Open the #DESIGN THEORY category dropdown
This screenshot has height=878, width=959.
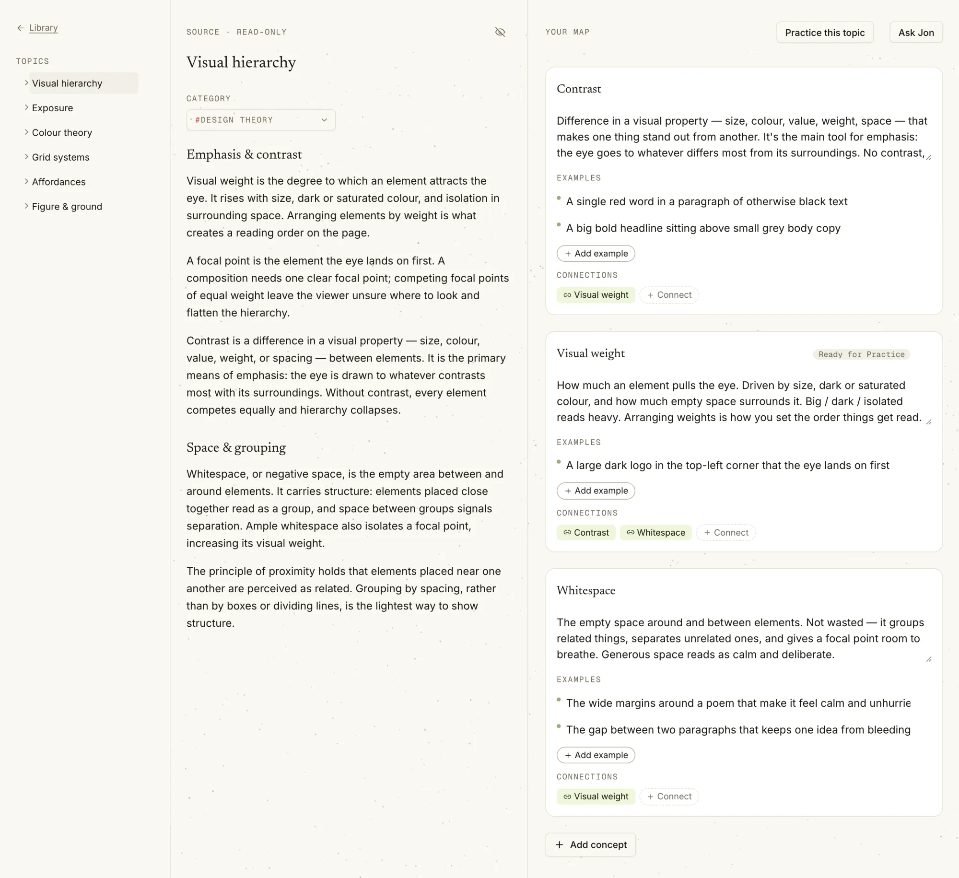pos(261,120)
